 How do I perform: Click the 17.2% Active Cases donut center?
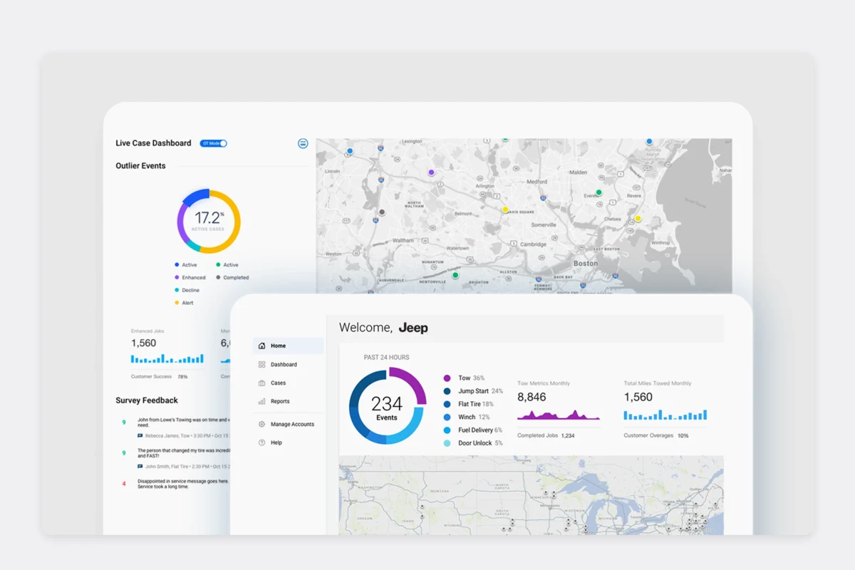(x=209, y=221)
